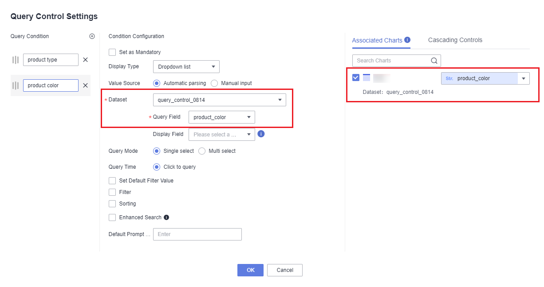Screen dimensions: 544x287
Task: Click the Default Prompt input field
Action: pyautogui.click(x=197, y=234)
